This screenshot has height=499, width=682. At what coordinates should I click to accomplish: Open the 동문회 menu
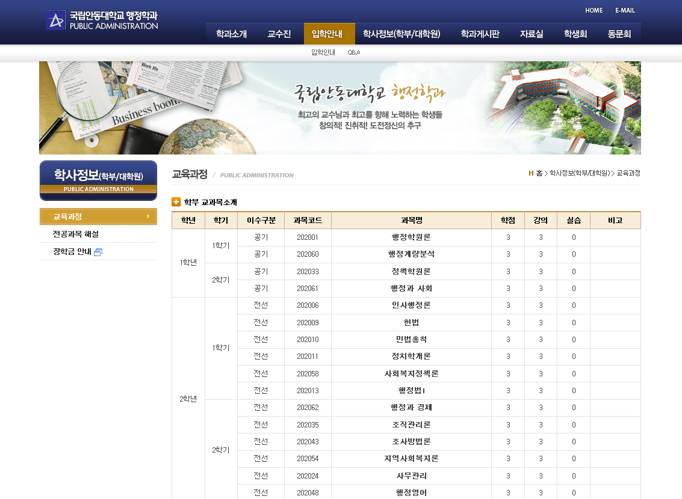[619, 34]
